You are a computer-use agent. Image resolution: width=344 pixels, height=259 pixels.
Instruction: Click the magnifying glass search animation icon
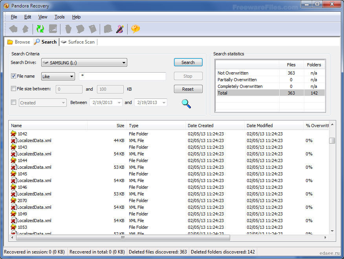186,104
